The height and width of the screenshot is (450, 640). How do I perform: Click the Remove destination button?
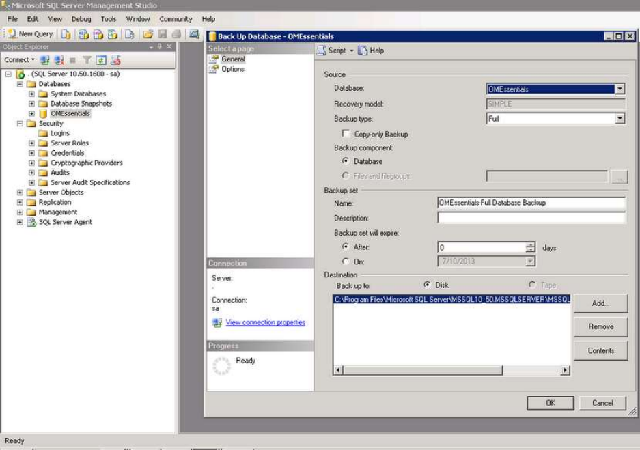pos(600,327)
